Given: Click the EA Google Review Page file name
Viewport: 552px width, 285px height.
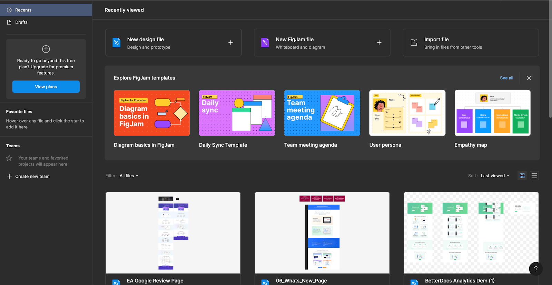Looking at the screenshot, I should click(155, 281).
